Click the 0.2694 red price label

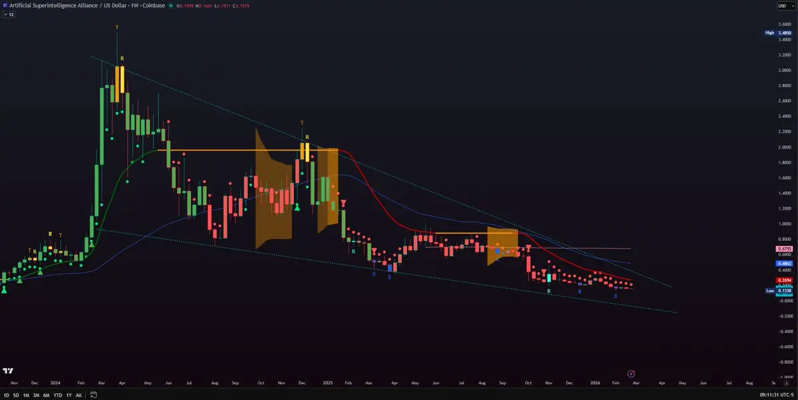coord(784,280)
